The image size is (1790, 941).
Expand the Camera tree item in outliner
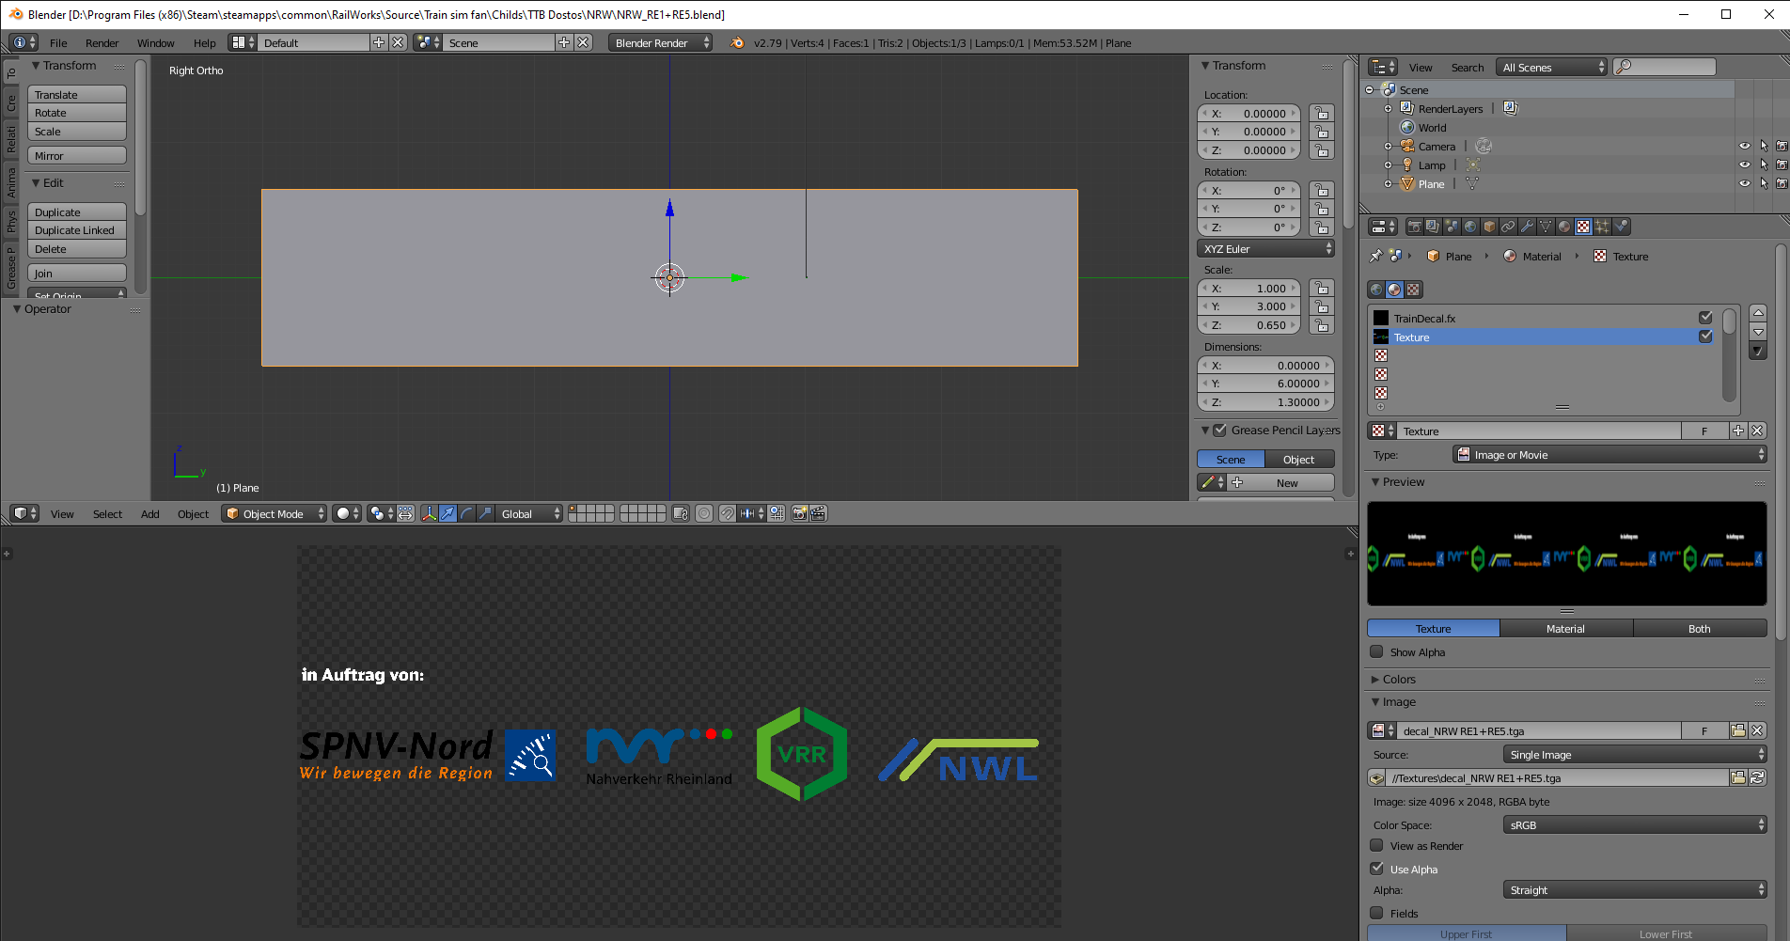pyautogui.click(x=1389, y=147)
